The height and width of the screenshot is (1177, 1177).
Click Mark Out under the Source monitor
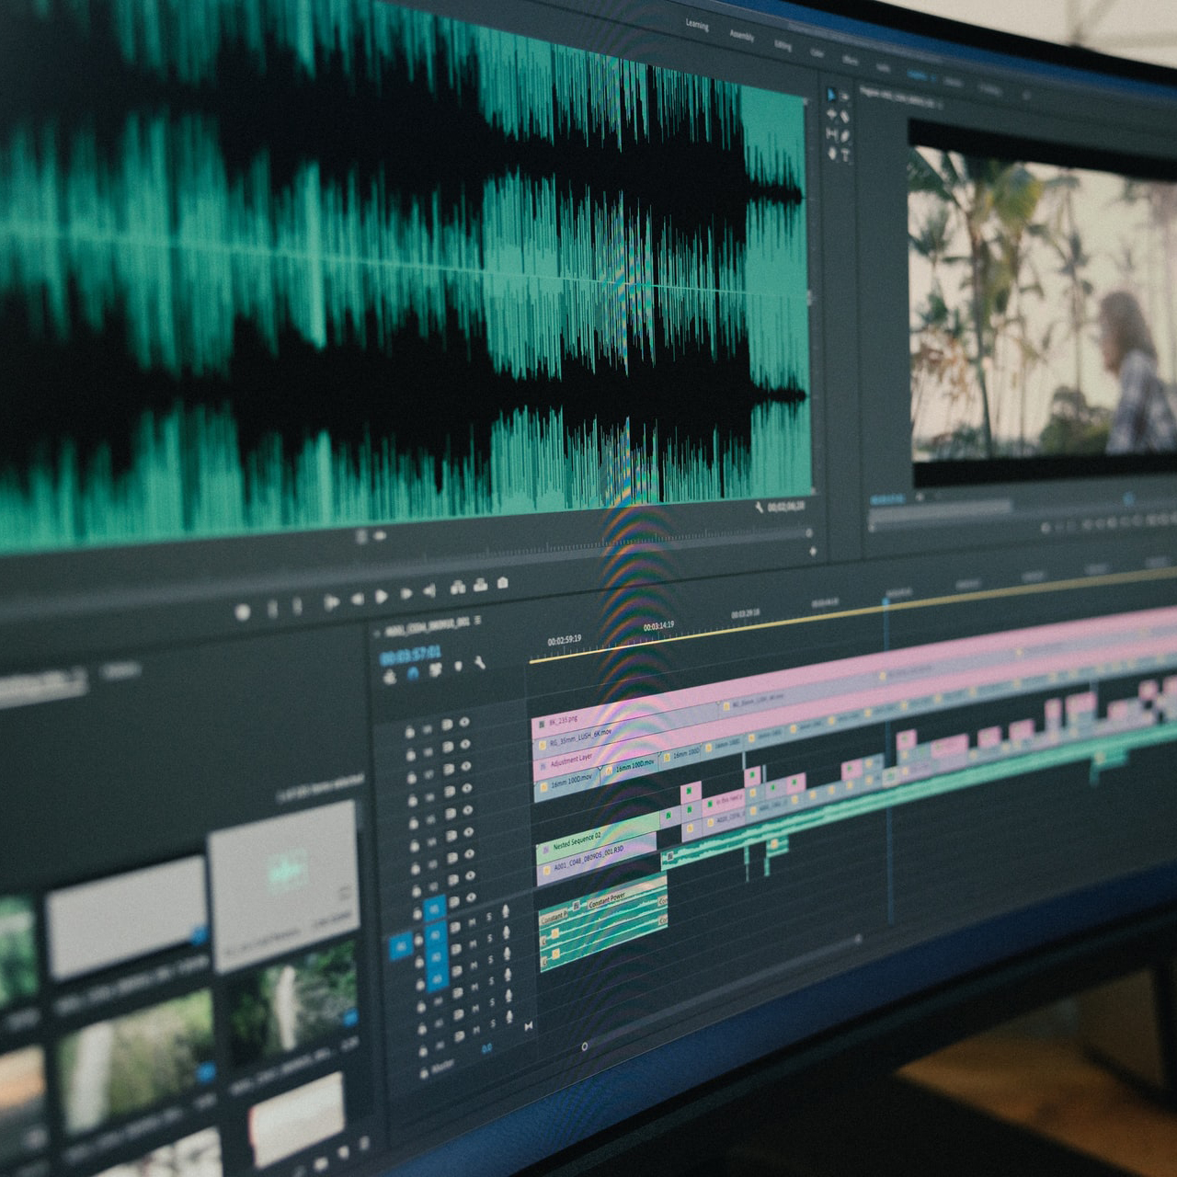pyautogui.click(x=296, y=607)
